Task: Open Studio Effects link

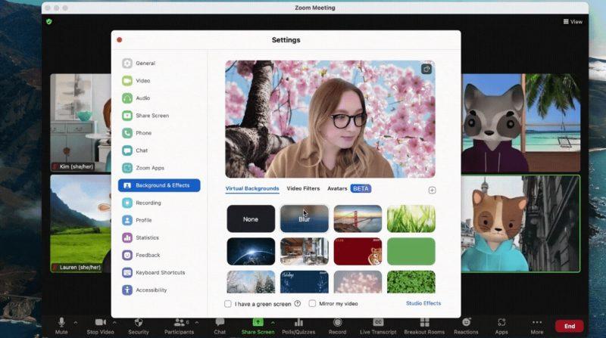Action: (423, 303)
